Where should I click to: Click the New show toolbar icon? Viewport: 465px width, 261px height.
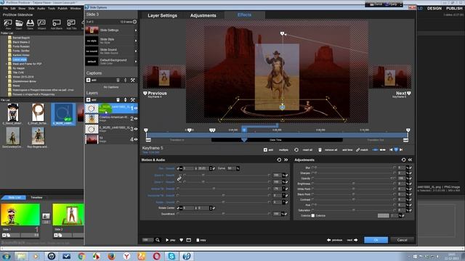8,23
